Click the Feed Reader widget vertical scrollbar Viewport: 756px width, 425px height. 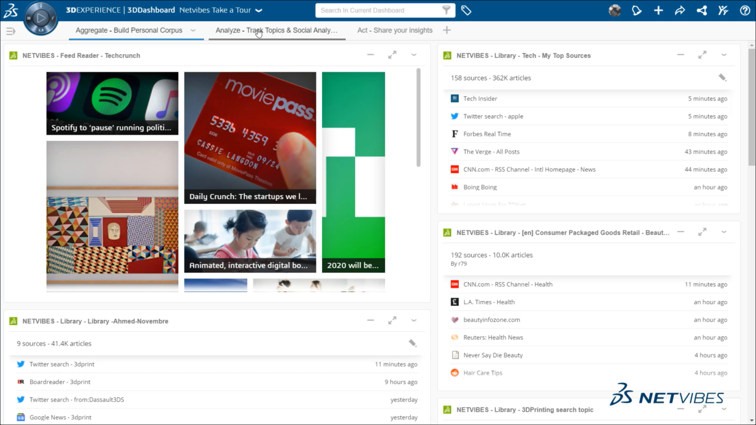click(418, 117)
